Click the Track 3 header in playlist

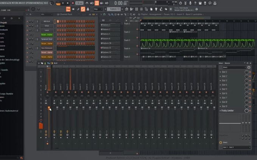point(131,43)
